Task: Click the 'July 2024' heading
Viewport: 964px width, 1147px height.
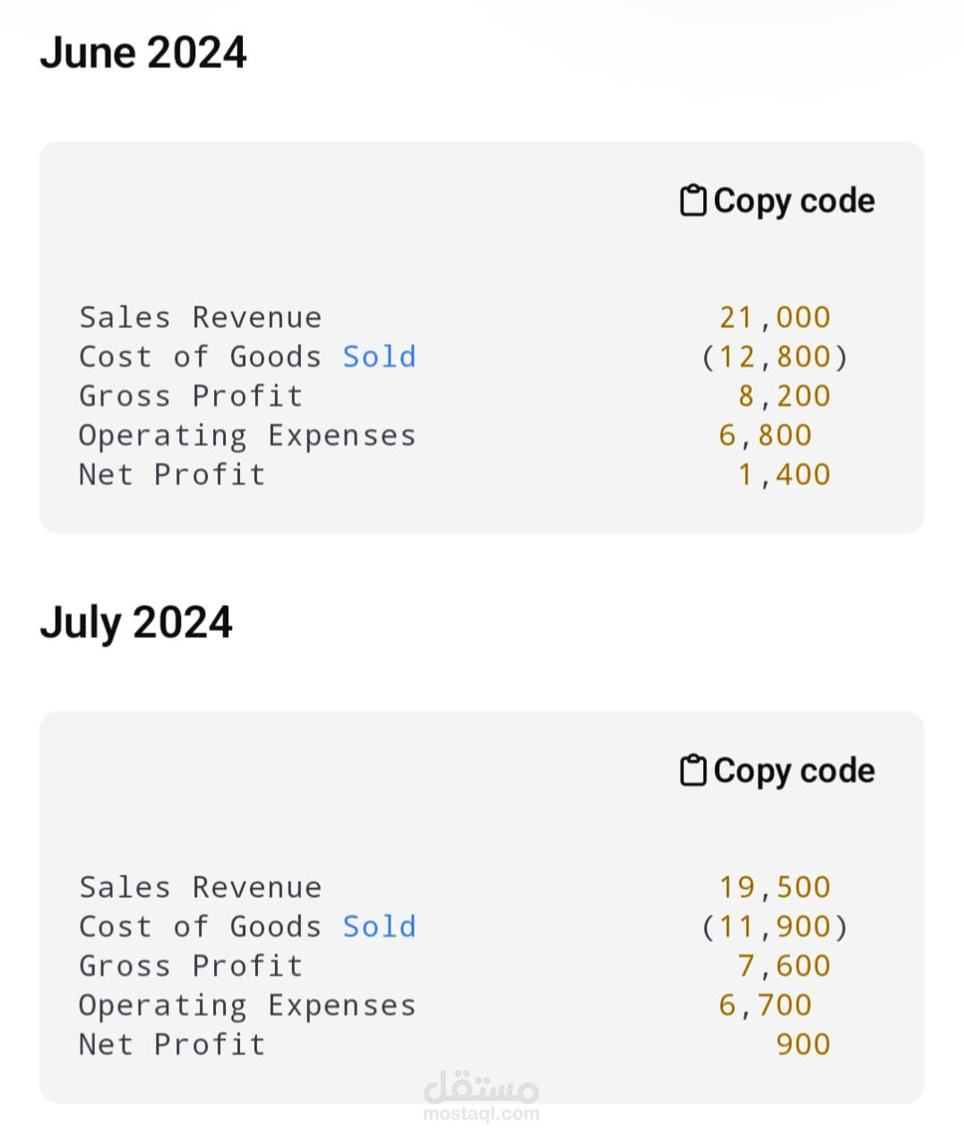Action: [136, 622]
